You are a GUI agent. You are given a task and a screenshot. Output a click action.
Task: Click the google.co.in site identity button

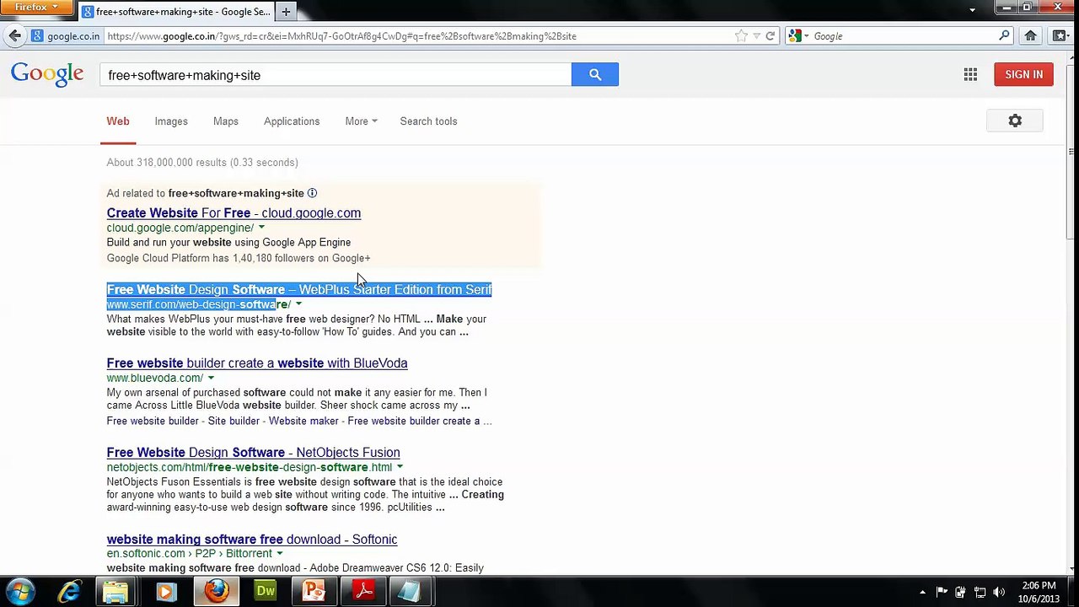66,36
